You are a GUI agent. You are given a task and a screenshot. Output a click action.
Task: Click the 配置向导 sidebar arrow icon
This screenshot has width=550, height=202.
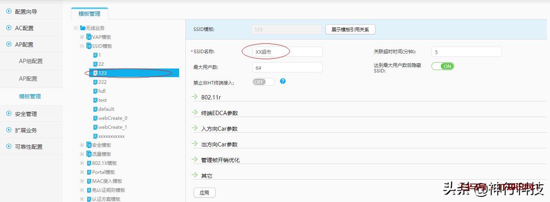(x=9, y=12)
